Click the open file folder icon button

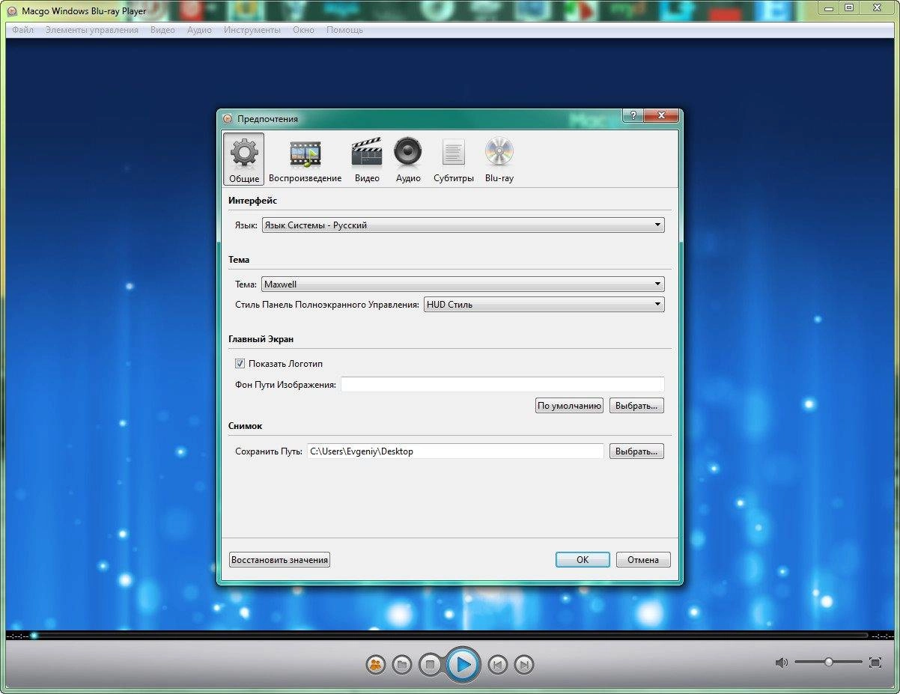(x=402, y=664)
